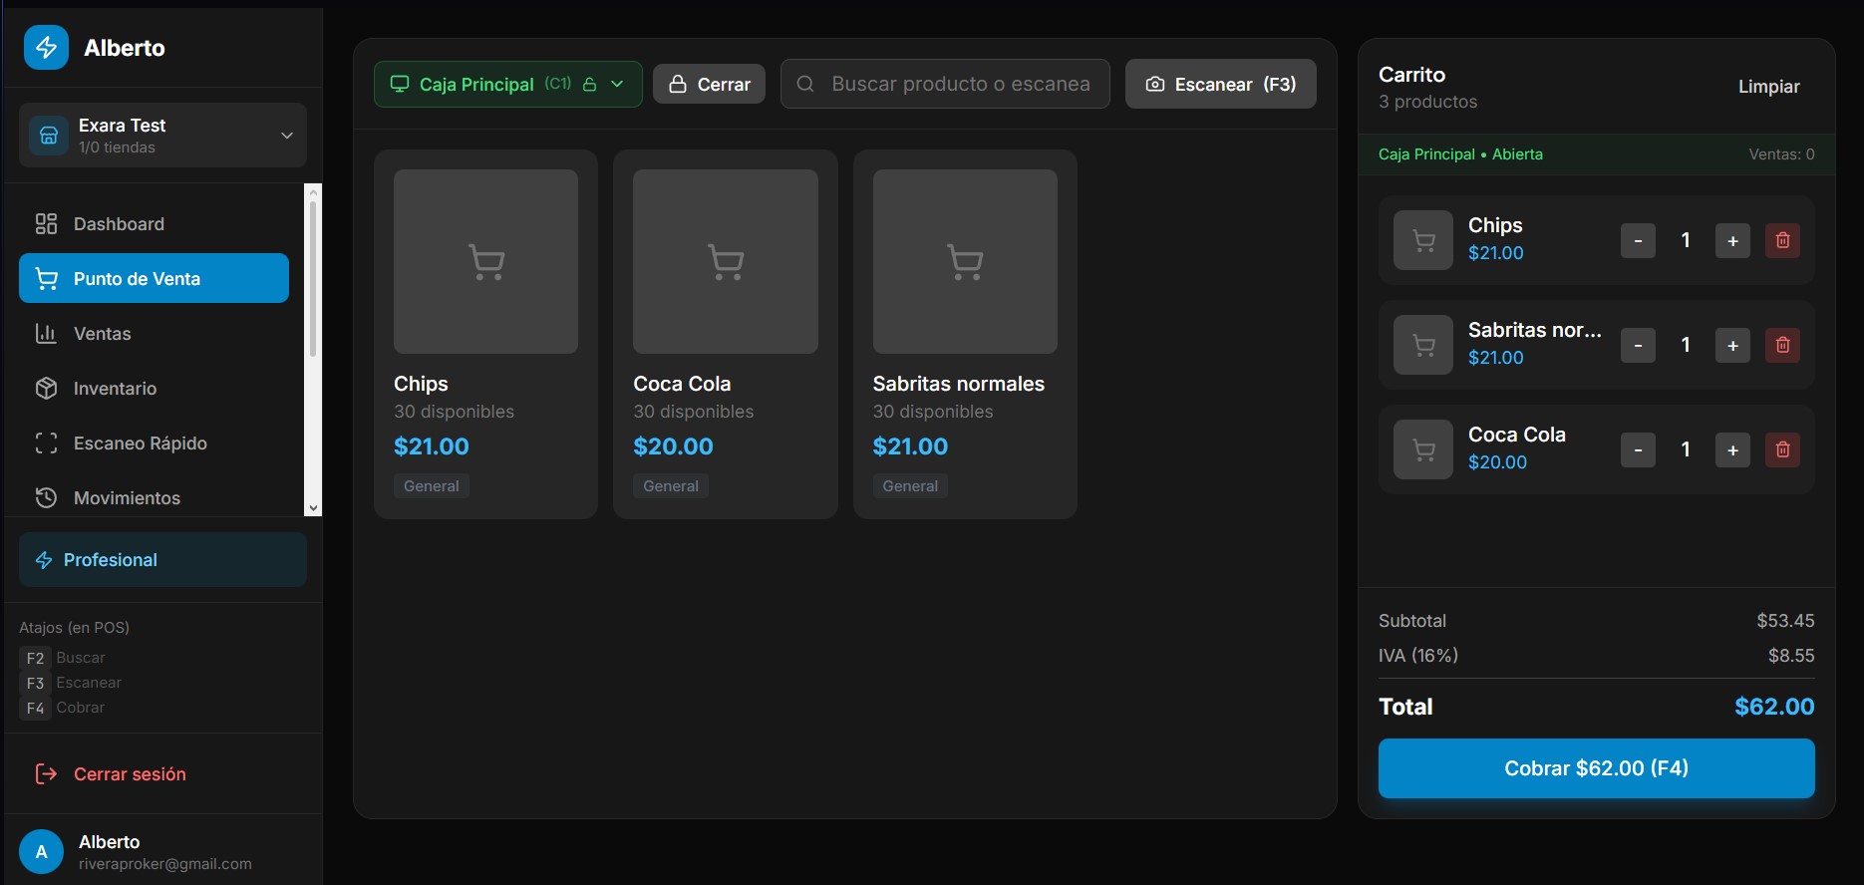Image resolution: width=1864 pixels, height=885 pixels.
Task: Click trash icon for Sabritas normales
Action: point(1782,345)
